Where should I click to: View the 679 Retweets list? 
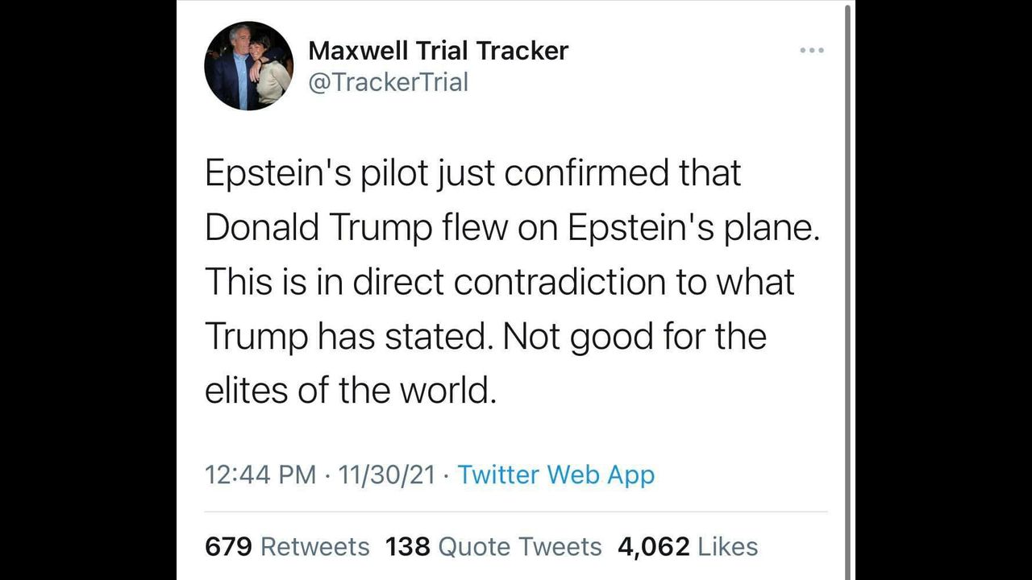[287, 546]
